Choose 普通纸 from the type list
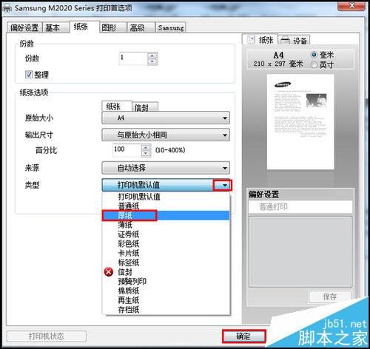 [166, 206]
